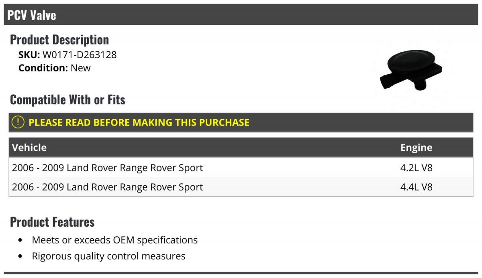482x278 pixels.
Task: Click the Engine column header
Action: [x=416, y=147]
